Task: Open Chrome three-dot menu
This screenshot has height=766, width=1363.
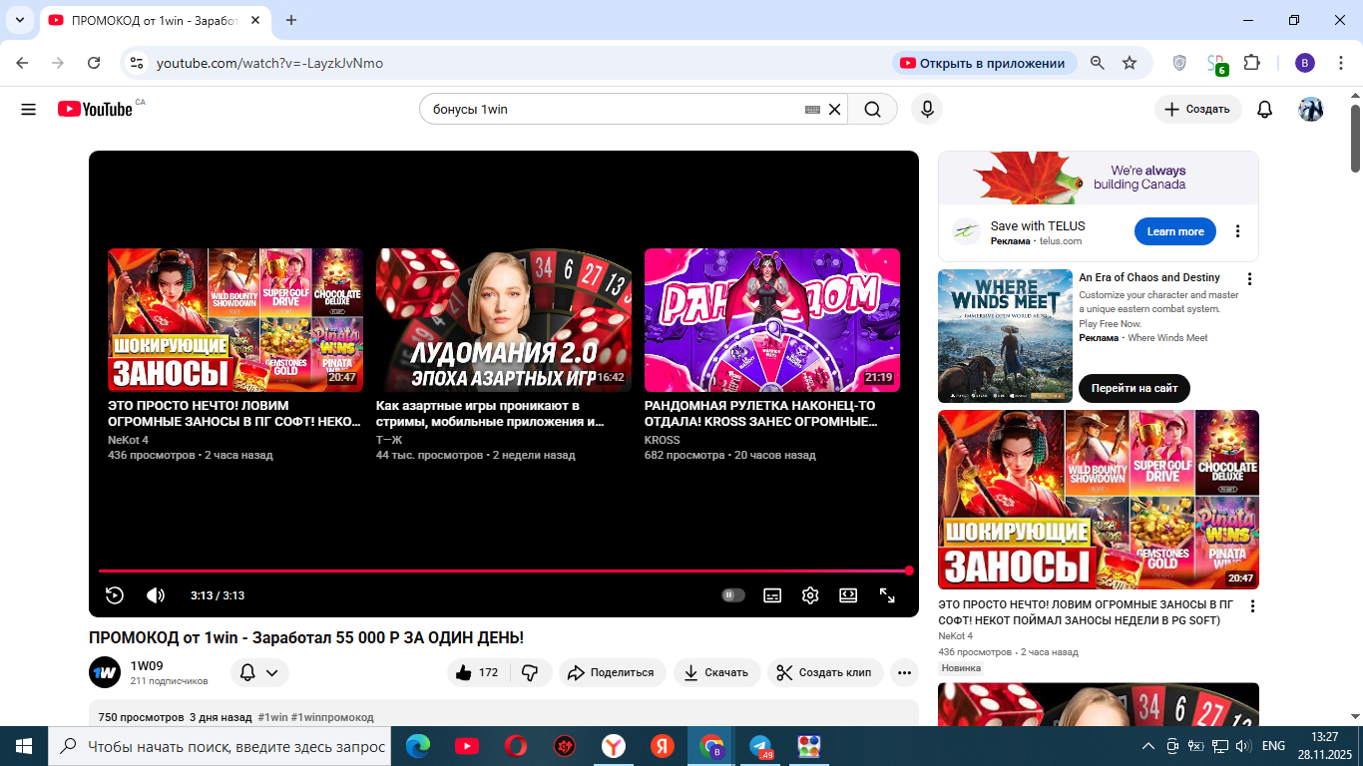Action: 1340,63
